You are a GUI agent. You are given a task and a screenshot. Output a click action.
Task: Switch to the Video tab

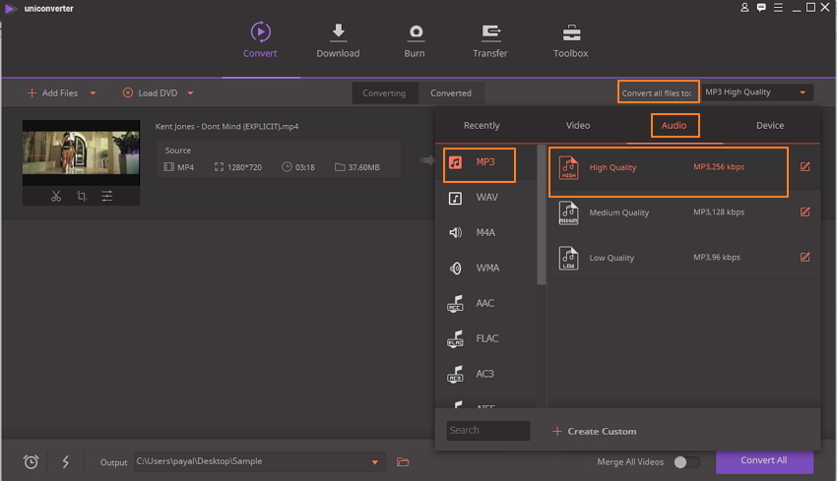click(x=578, y=125)
